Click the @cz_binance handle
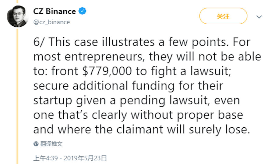Image resolution: width=268 pixels, height=164 pixels. (x=51, y=22)
